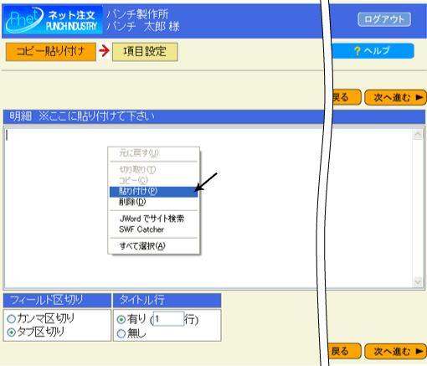Click the Phet ネット注文 logo

coord(53,19)
